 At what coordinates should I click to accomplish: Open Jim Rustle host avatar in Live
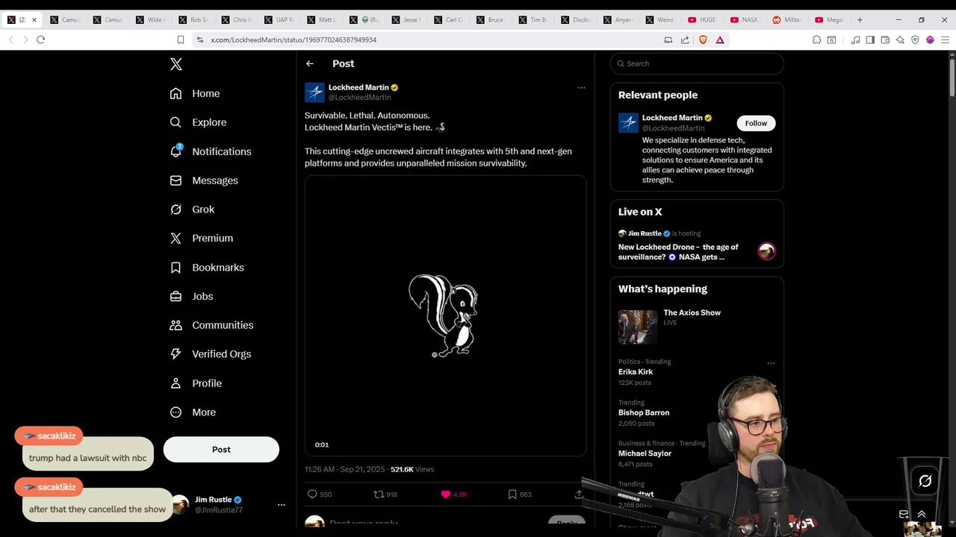pos(766,251)
